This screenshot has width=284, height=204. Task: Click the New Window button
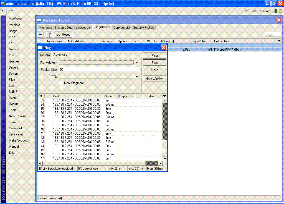coord(154,79)
